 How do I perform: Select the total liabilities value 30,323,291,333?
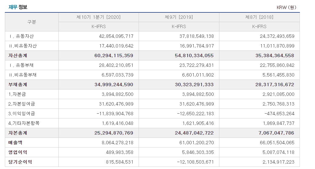tap(194, 85)
